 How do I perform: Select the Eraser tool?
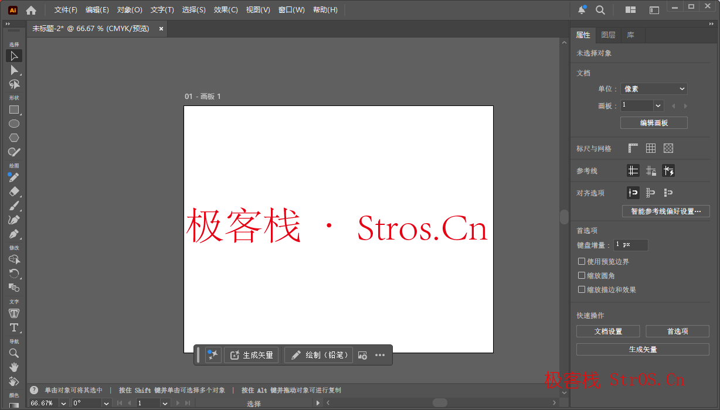14,192
